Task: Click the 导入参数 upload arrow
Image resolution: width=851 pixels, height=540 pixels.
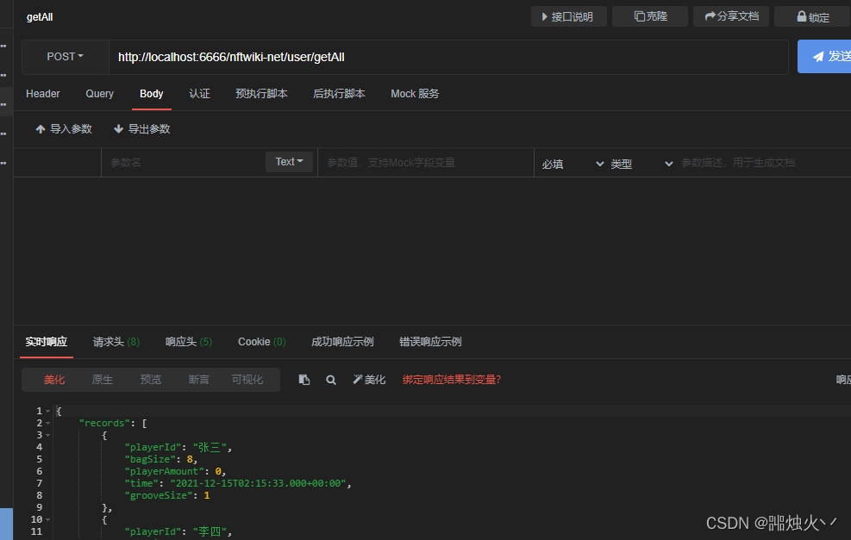Action: click(x=41, y=129)
